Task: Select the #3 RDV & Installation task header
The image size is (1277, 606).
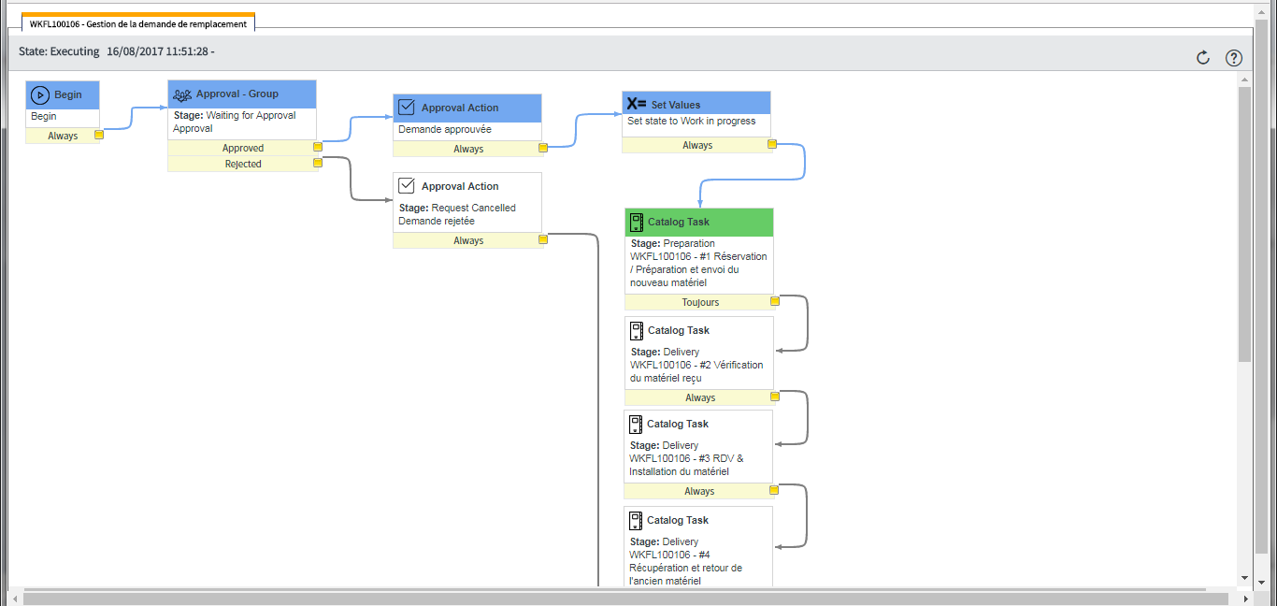Action: 698,424
